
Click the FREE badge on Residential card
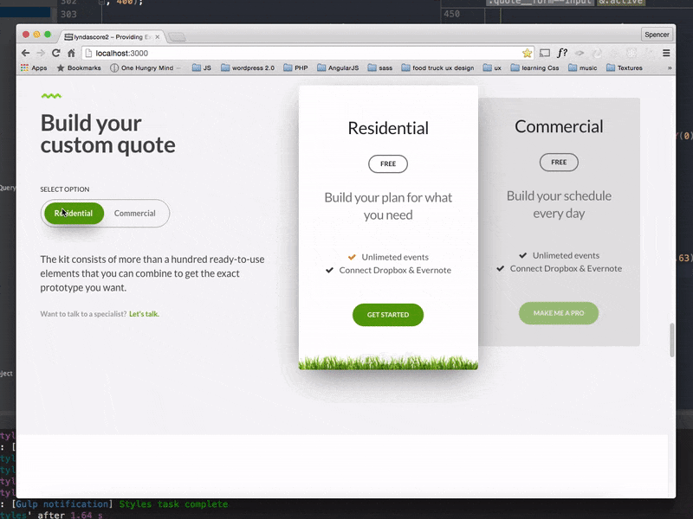click(x=388, y=163)
